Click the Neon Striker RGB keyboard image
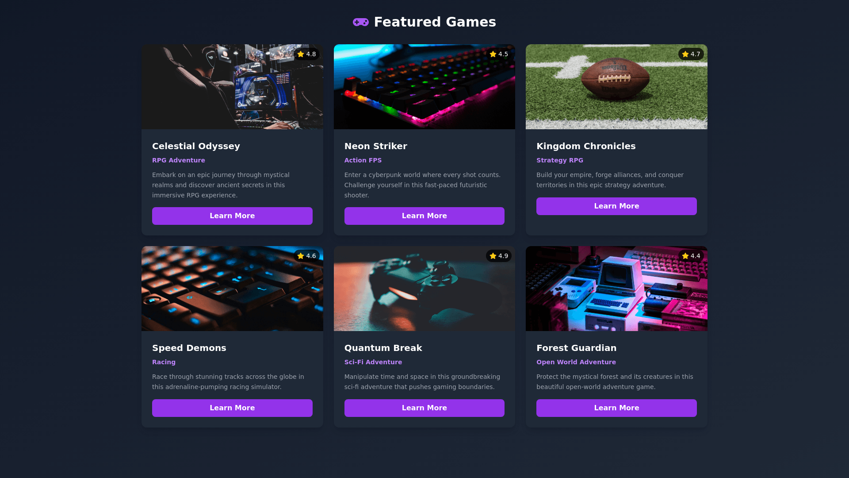This screenshot has height=478, width=849. click(424, 87)
